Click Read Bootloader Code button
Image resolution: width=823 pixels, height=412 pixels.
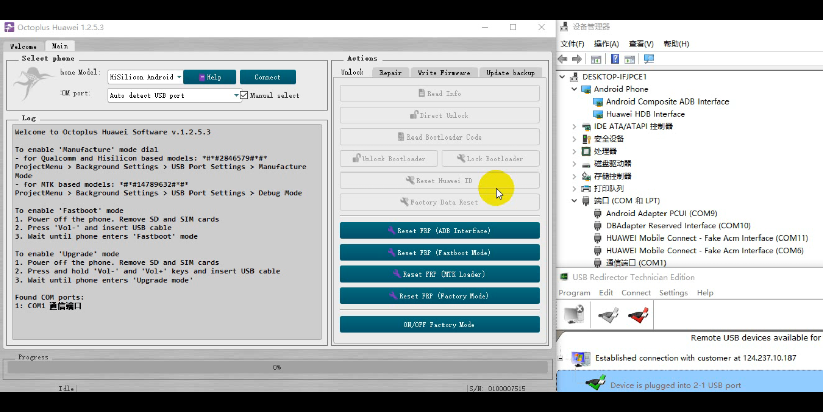pyautogui.click(x=439, y=137)
